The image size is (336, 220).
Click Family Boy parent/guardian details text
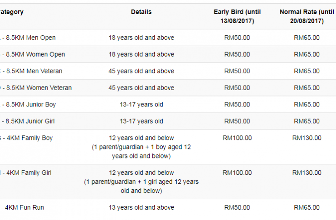pos(141,152)
